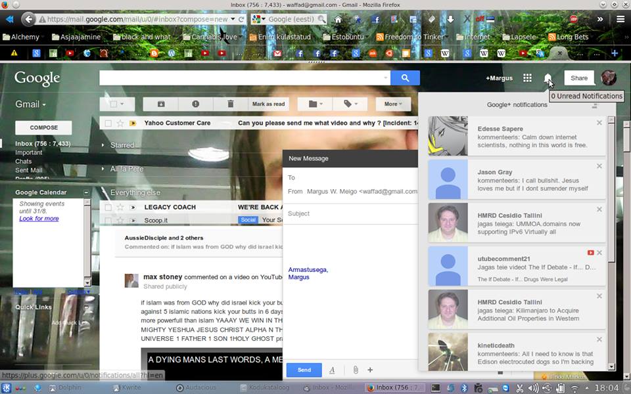This screenshot has height=394, width=631.
Task: Click the notifications bell icon
Action: (x=548, y=78)
